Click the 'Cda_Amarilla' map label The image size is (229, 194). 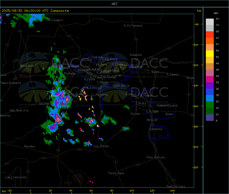(19, 110)
